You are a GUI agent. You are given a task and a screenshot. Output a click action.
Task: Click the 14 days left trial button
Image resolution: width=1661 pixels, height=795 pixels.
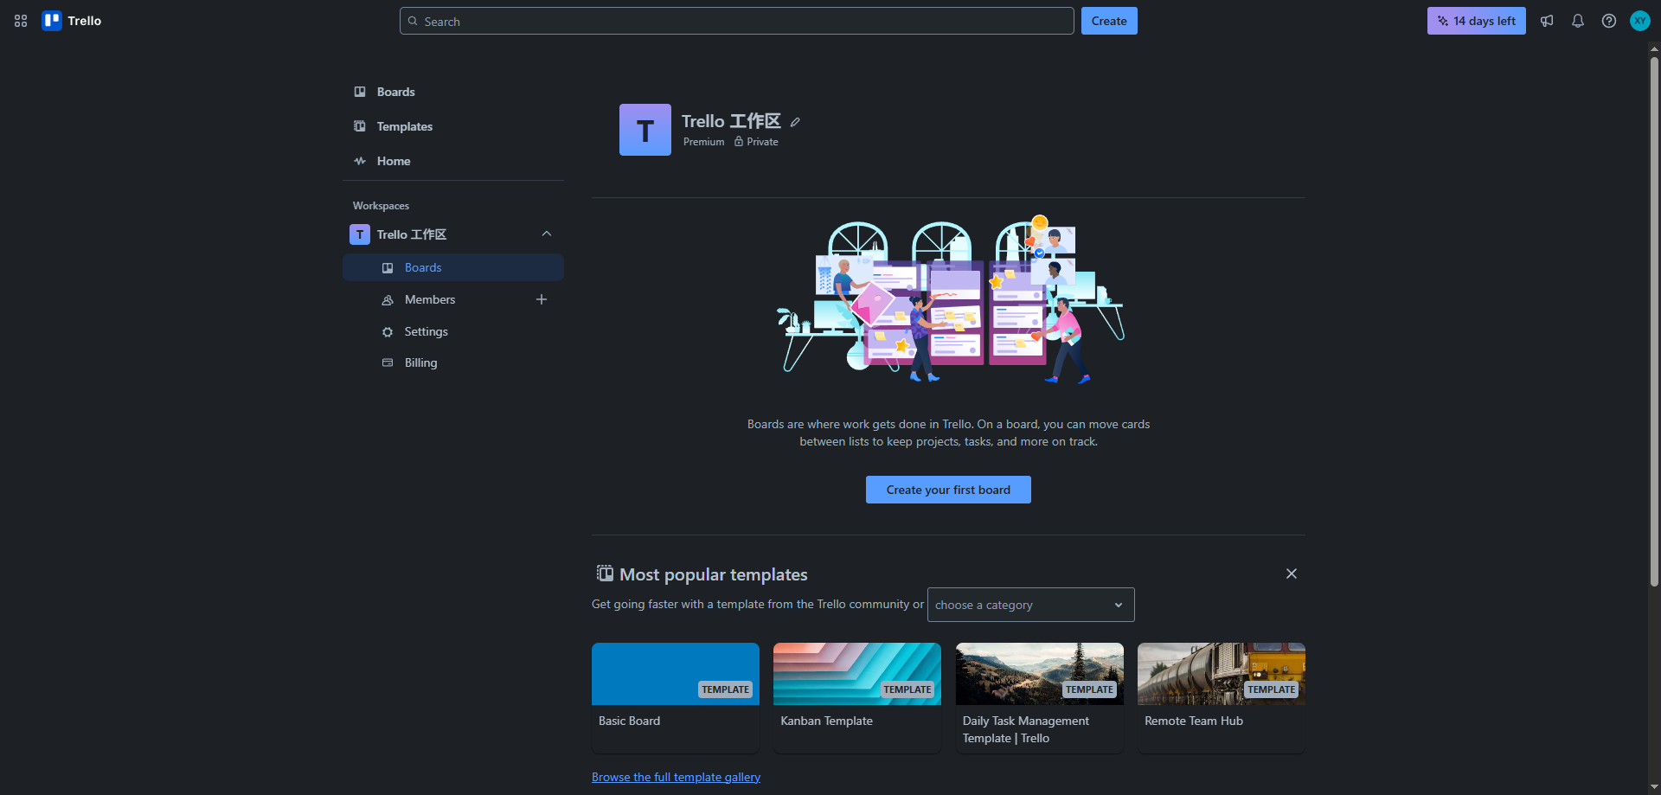click(x=1477, y=21)
